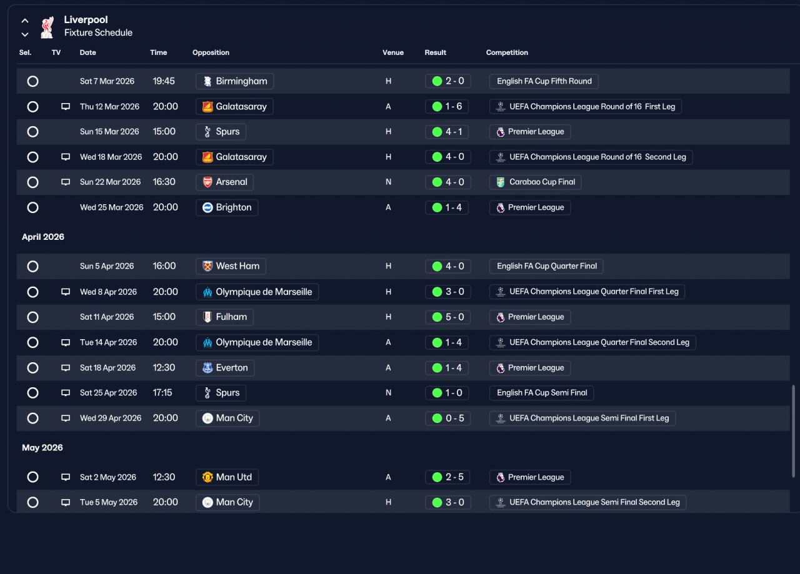Click the Fulham club badge
This screenshot has width=800, height=574.
pos(207,317)
